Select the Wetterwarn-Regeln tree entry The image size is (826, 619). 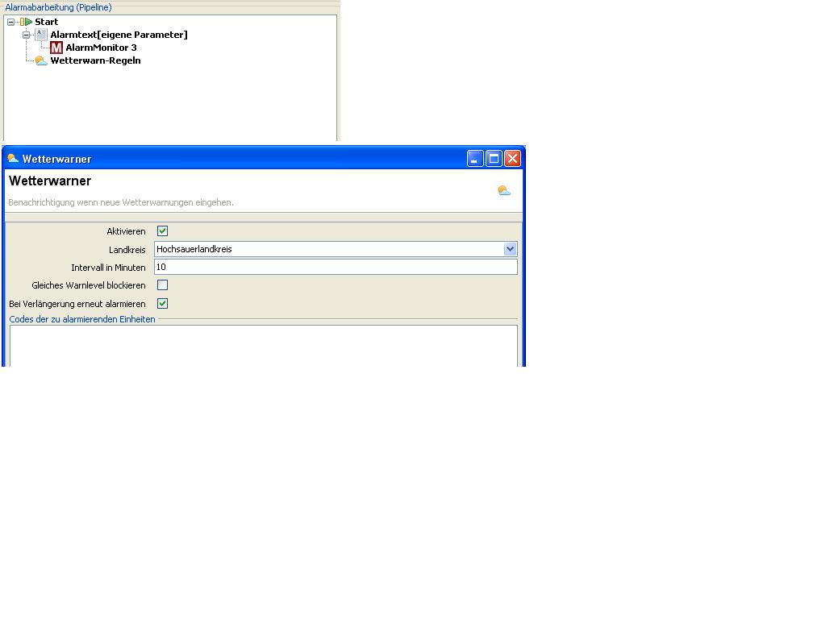[95, 60]
